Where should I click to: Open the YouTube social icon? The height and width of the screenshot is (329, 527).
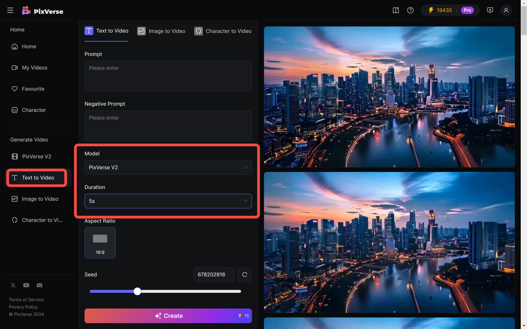click(26, 285)
